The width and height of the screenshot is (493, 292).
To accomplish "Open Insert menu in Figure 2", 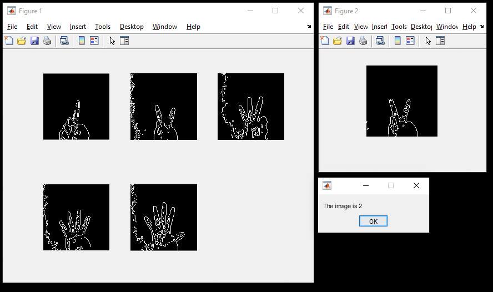I will pyautogui.click(x=380, y=27).
